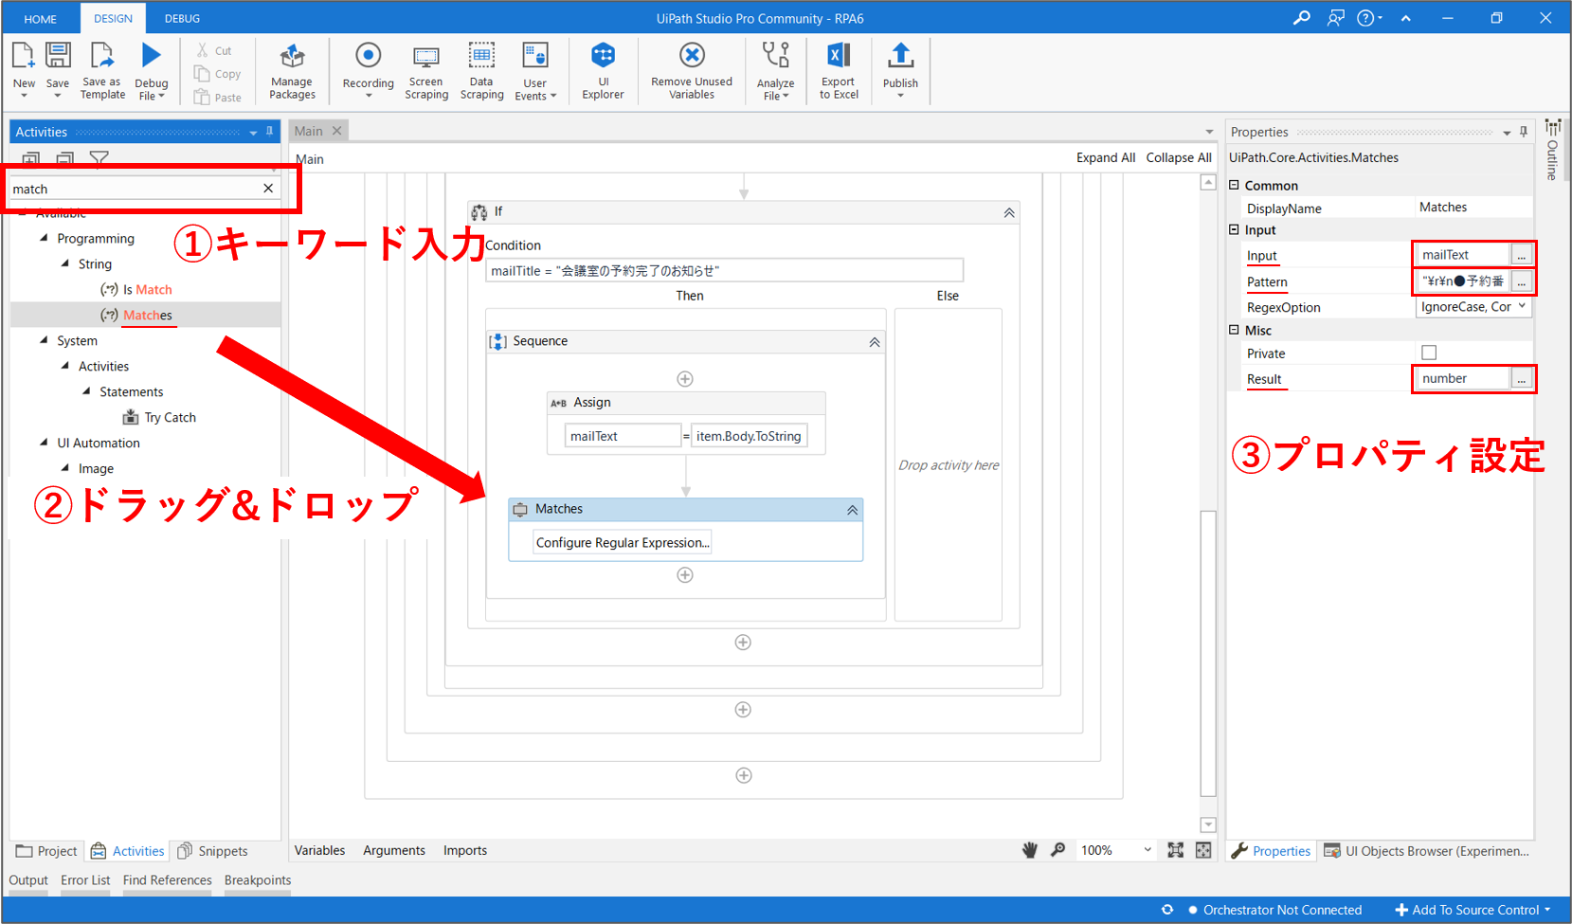1572x924 pixels.
Task: Open the zoom percentage dropdown
Action: coord(1147,850)
